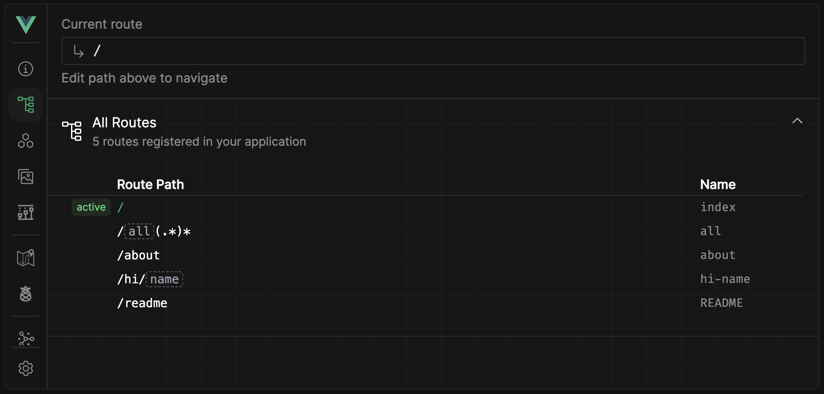Navigate to the /about route

[x=139, y=256]
